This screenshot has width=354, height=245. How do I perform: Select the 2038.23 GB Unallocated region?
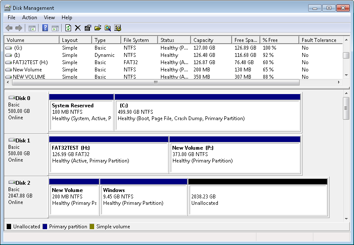coord(258,200)
